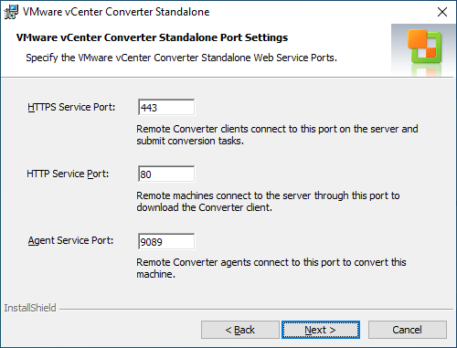Click the InstallShield label at the bottom

30,308
